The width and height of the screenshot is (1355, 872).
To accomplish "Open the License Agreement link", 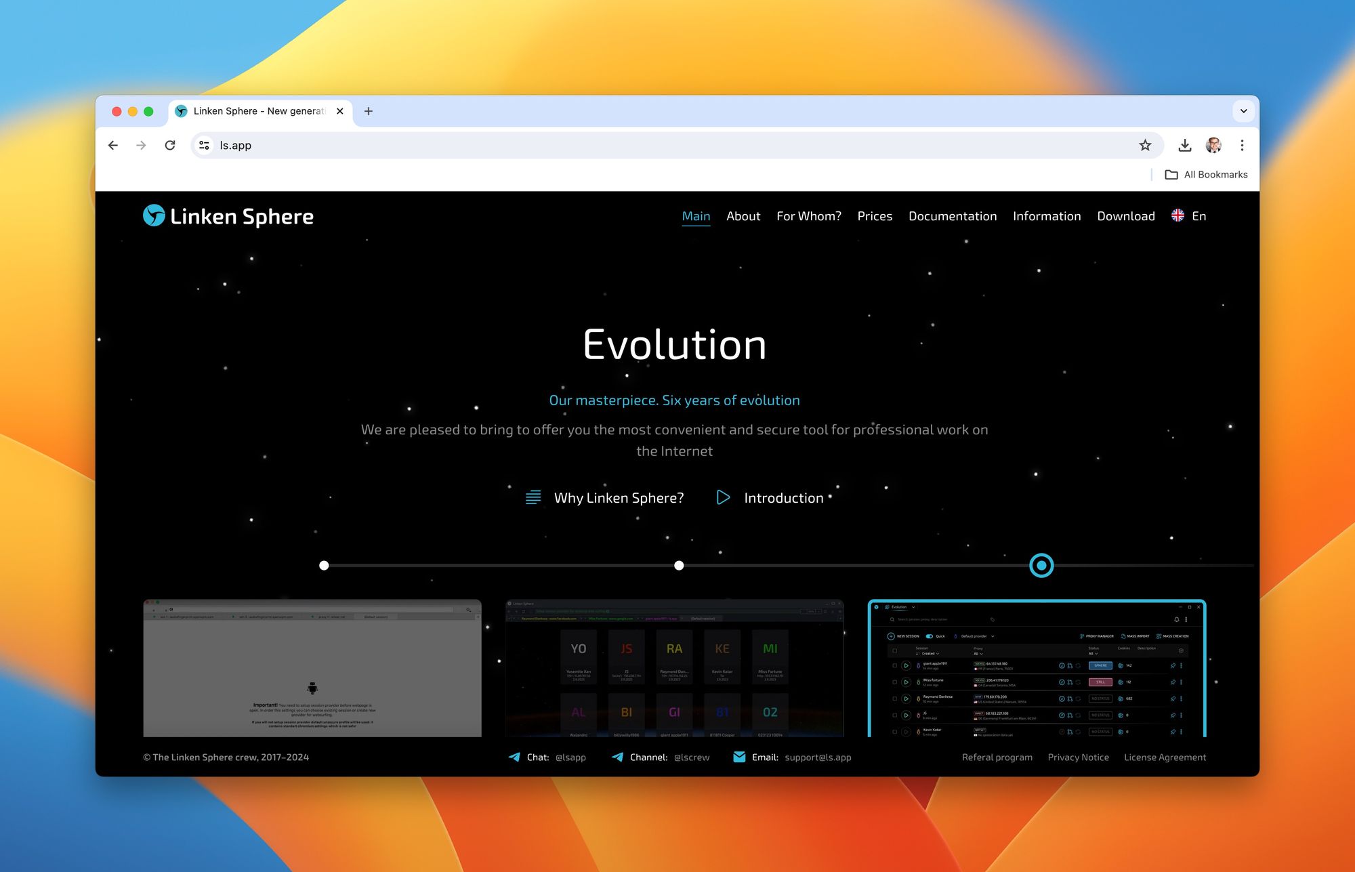I will (x=1165, y=757).
